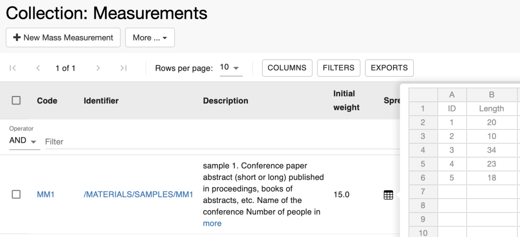Click into the Filter text field

click(222, 142)
